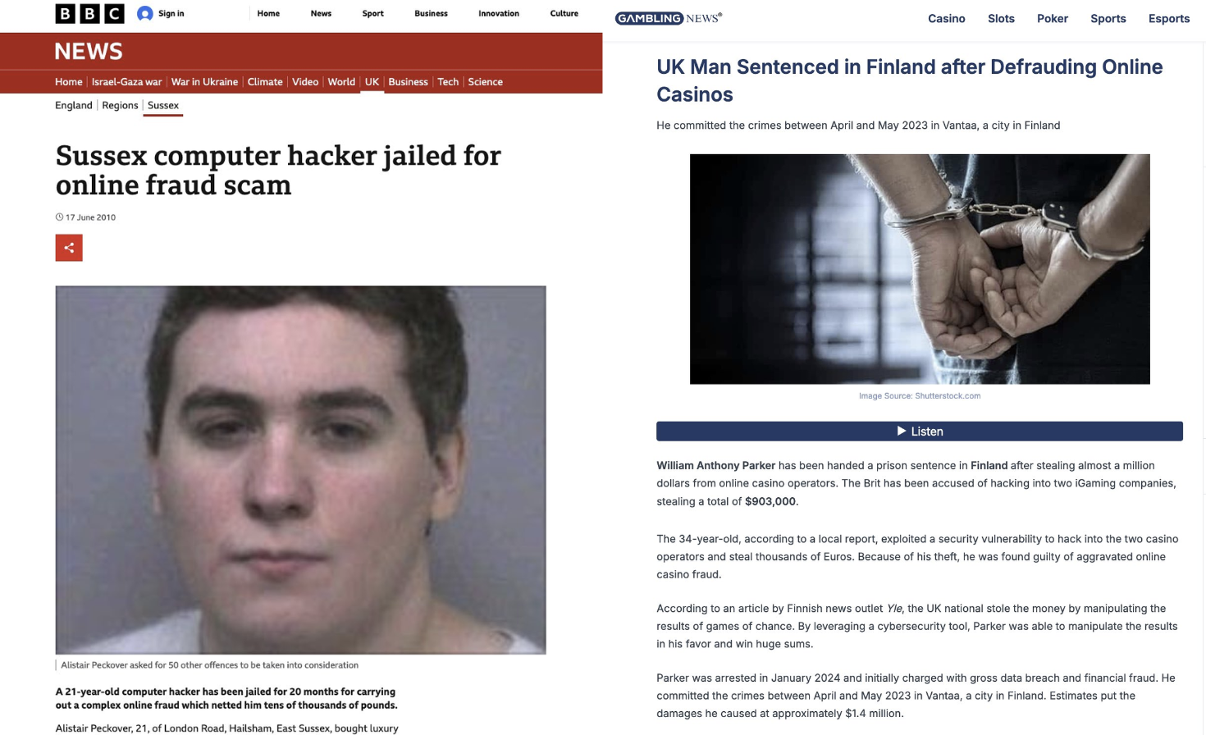
Task: Open the Tech section in news navbar
Action: 448,82
